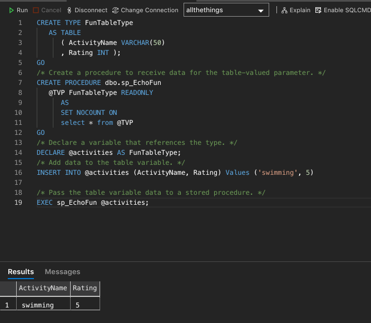
Task: Switch to the Results tab
Action: tap(21, 272)
